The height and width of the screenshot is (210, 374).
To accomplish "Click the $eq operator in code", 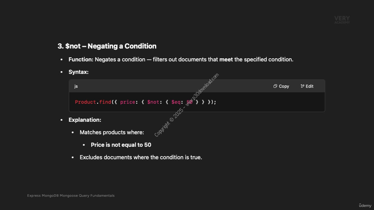I will tap(176, 102).
